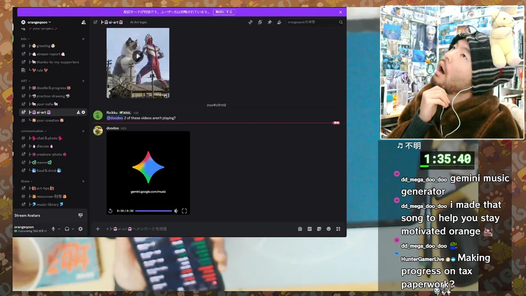Open the discuss channel
526x296 pixels.
point(53,146)
